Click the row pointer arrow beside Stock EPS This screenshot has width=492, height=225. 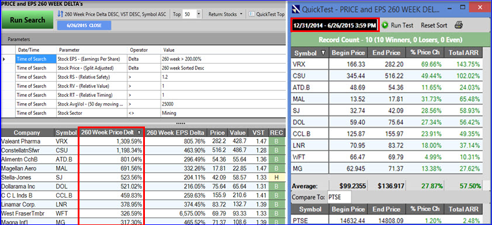pyautogui.click(x=4, y=59)
